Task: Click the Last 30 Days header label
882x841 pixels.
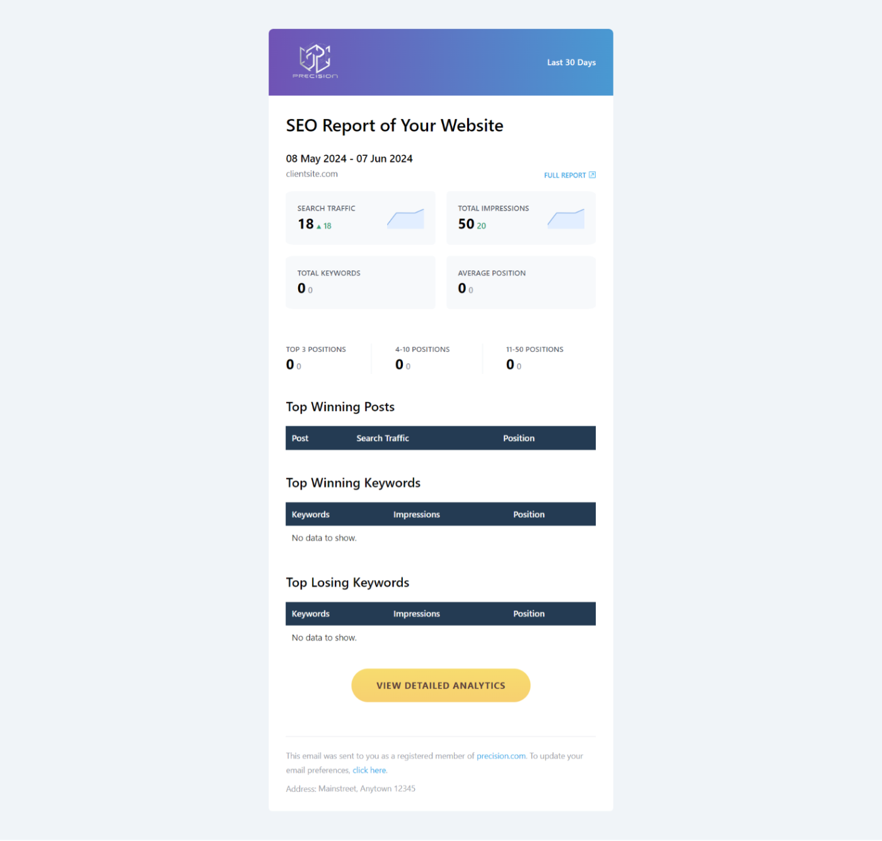Action: tap(571, 62)
